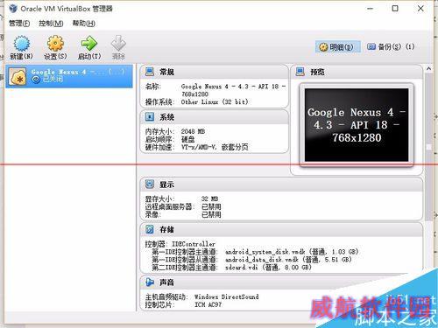Maximize the VirtualBox manager window
Viewport: 438px width, 328px height.
[395, 9]
